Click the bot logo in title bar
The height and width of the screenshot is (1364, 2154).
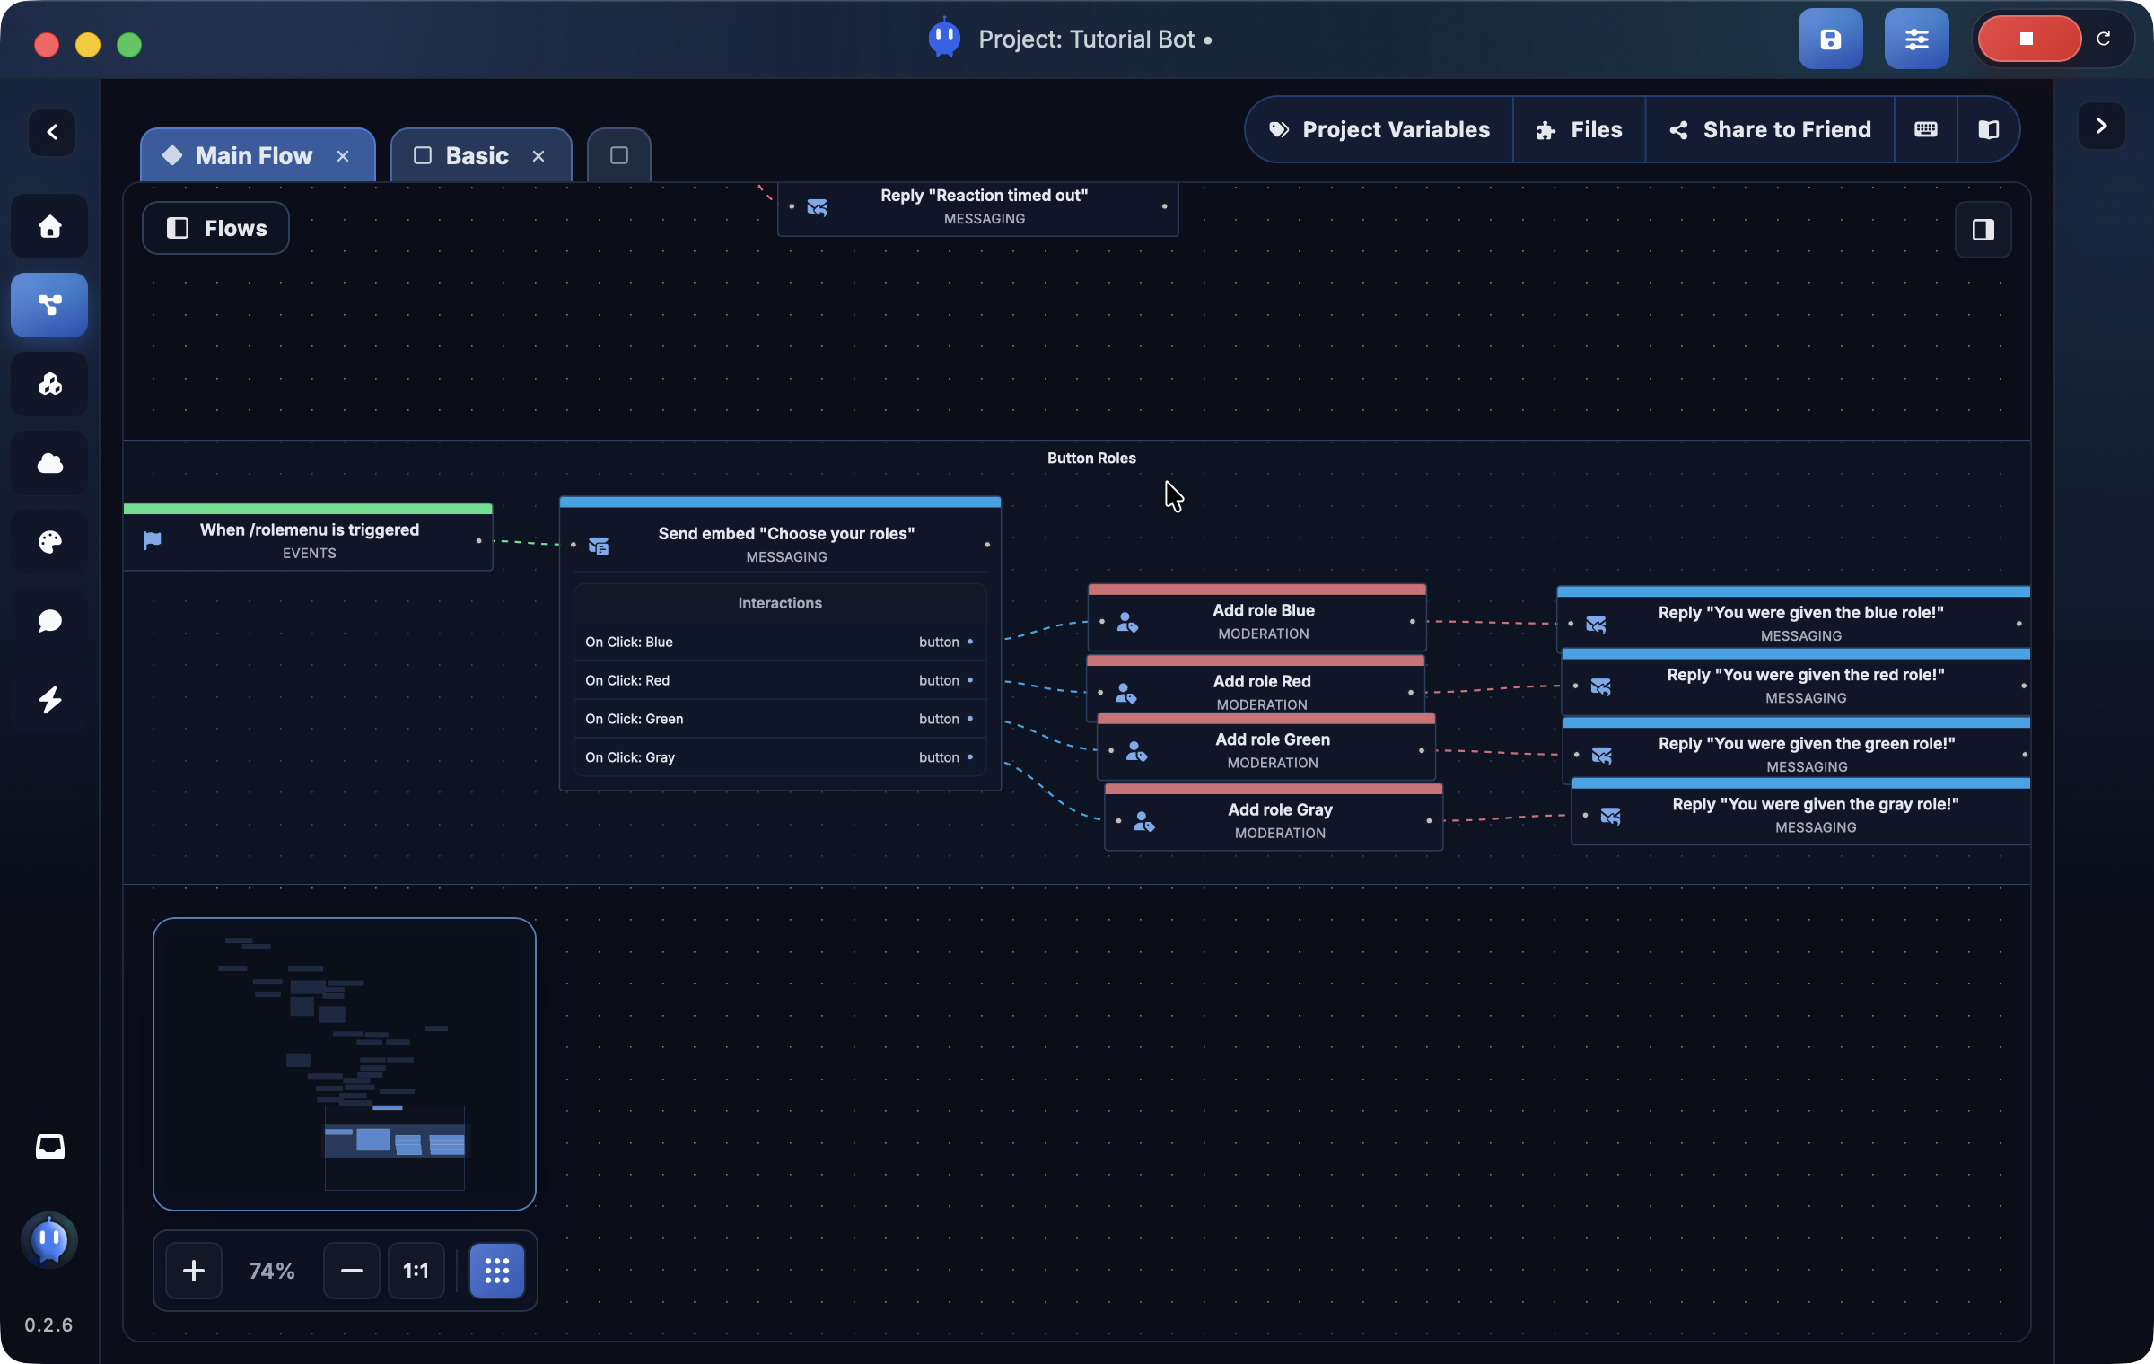coord(944,39)
